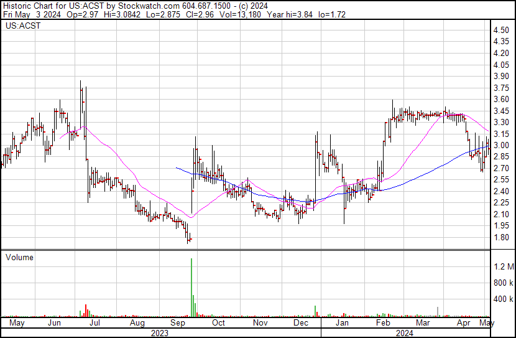Viewport: 516px width, 338px height.
Task: Click the US:ACST ticker label
Action: (20, 27)
